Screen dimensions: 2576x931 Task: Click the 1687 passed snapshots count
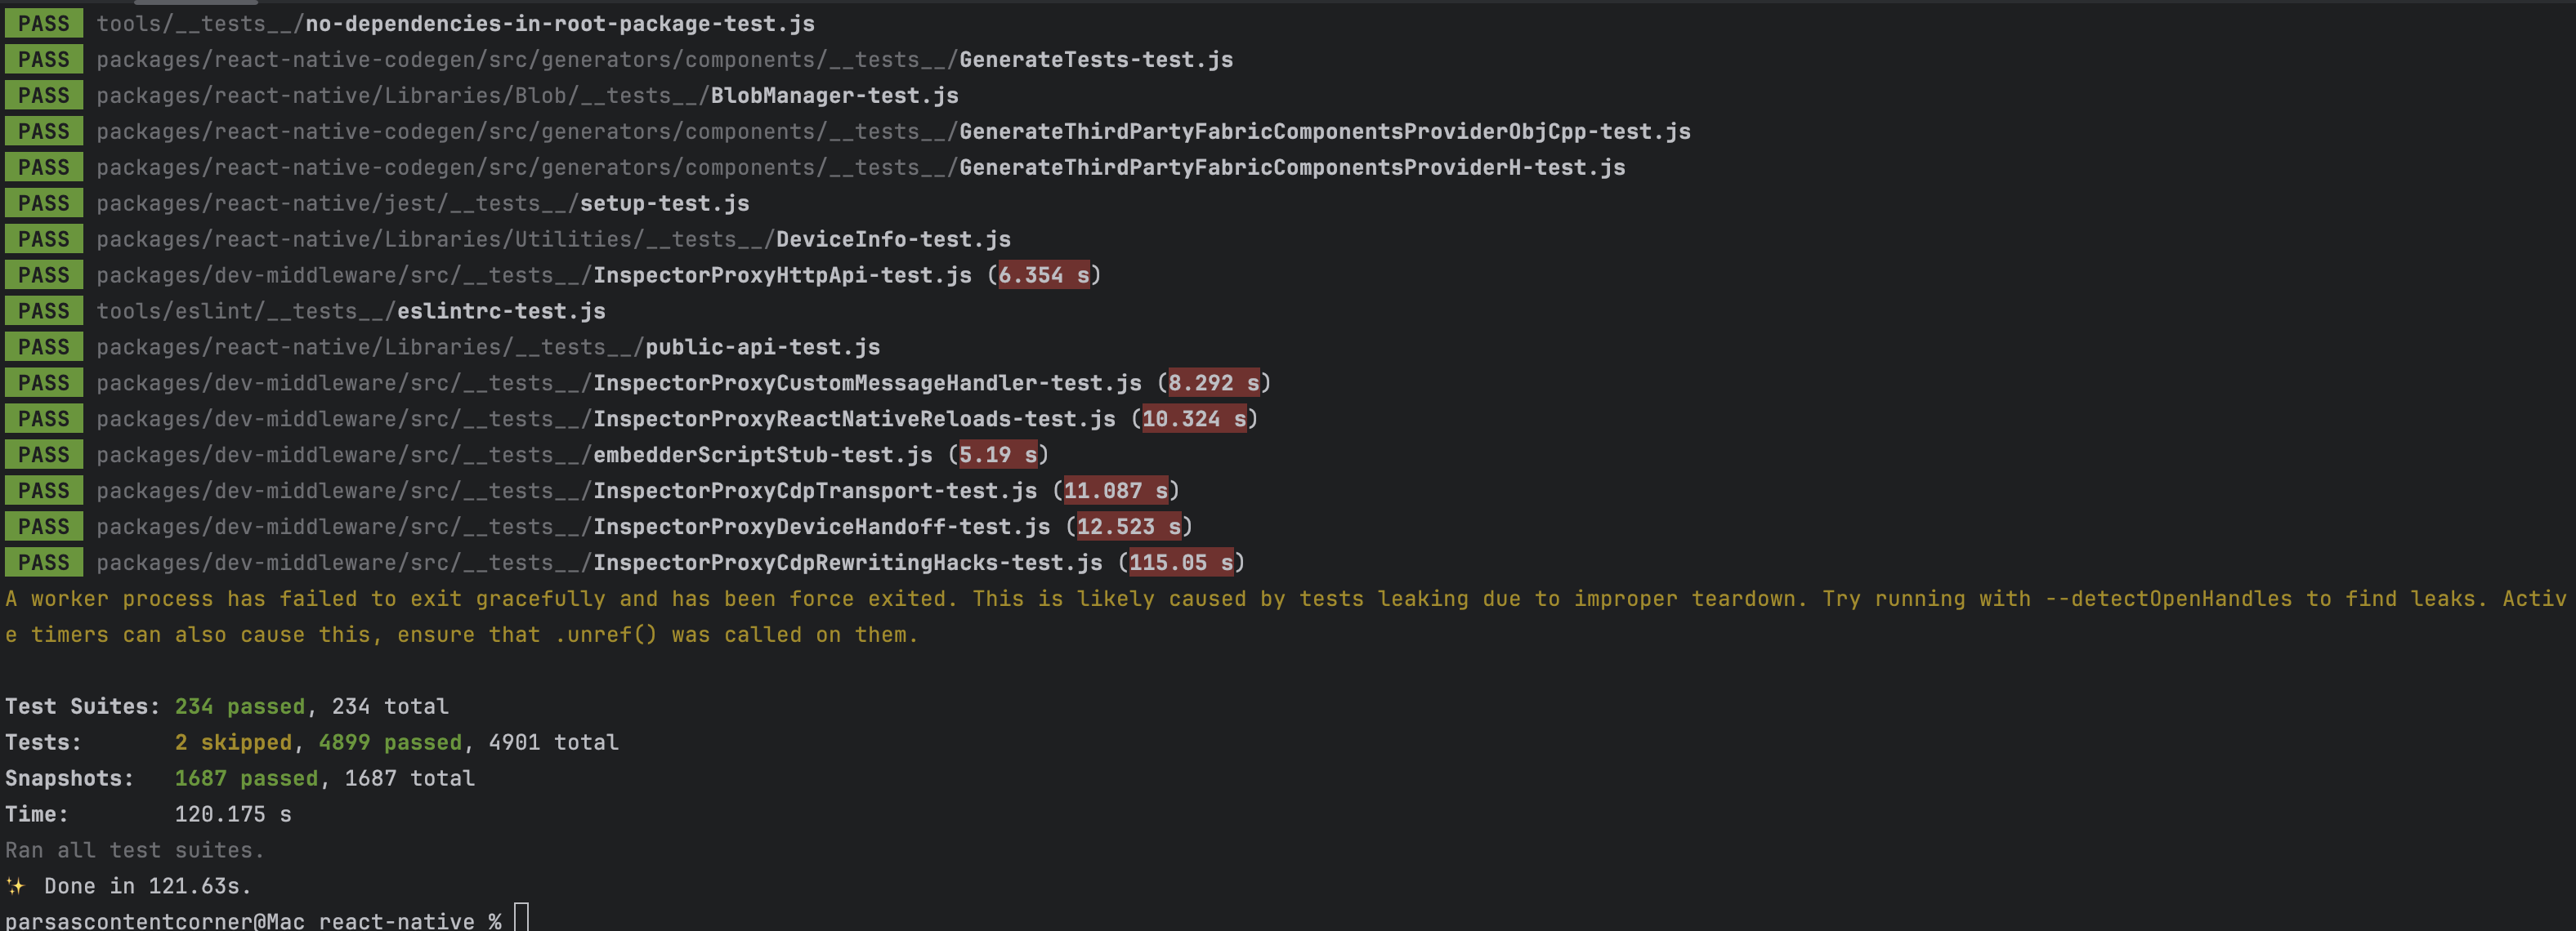pos(245,779)
